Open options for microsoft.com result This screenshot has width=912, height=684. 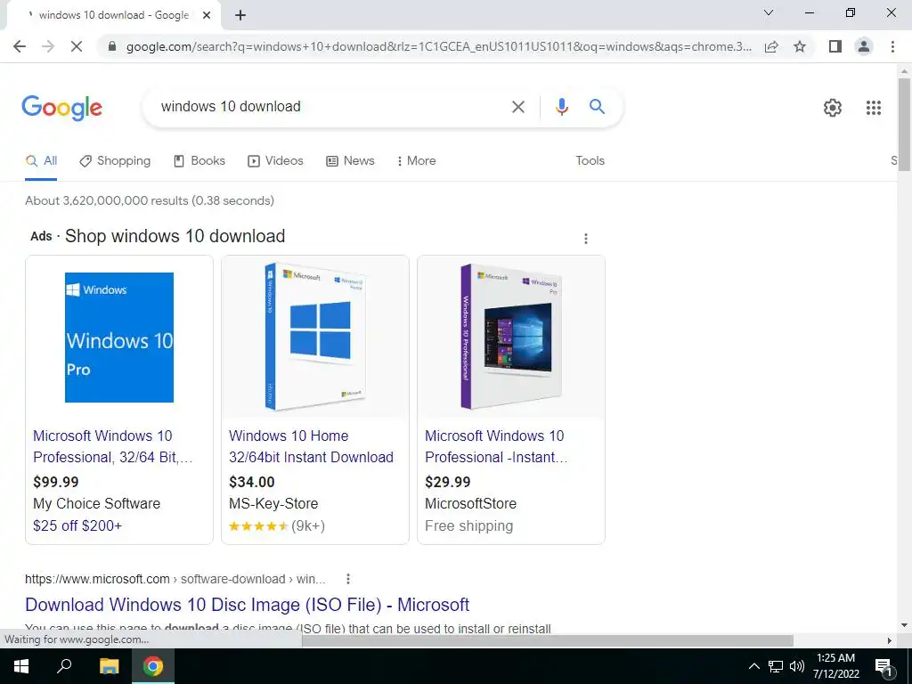tap(348, 579)
